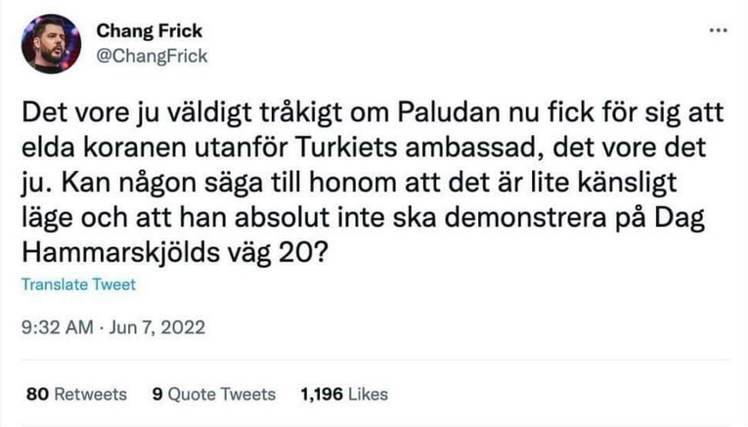Click Chang Frick's profile avatar
The height and width of the screenshot is (427, 748).
pyautogui.click(x=50, y=44)
